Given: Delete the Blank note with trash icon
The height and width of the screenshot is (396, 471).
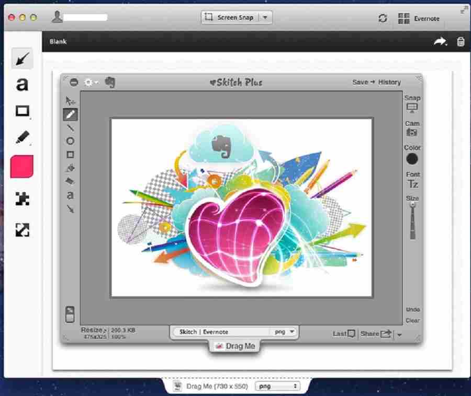Looking at the screenshot, I should tap(461, 41).
